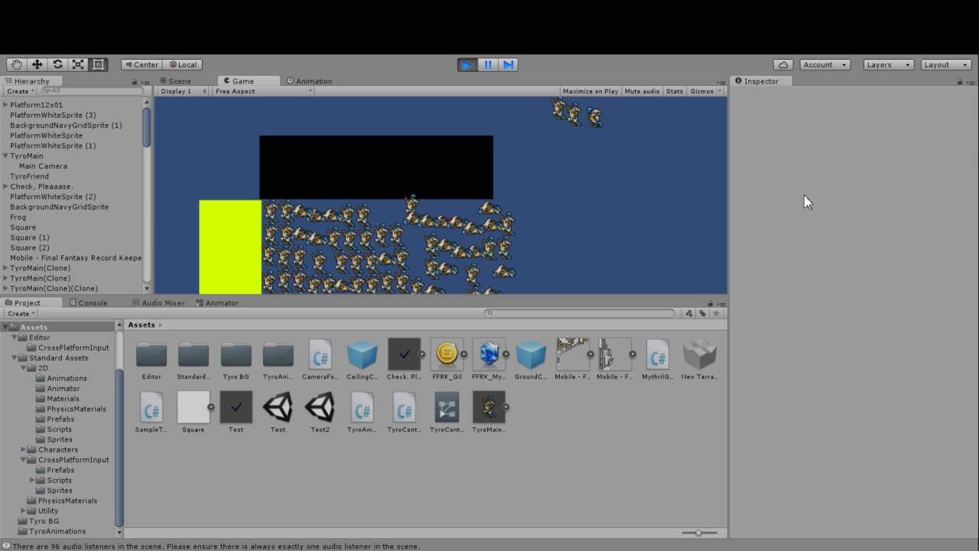Select the Tyro BG folder thumbnail
The width and height of the screenshot is (979, 551).
236,360
